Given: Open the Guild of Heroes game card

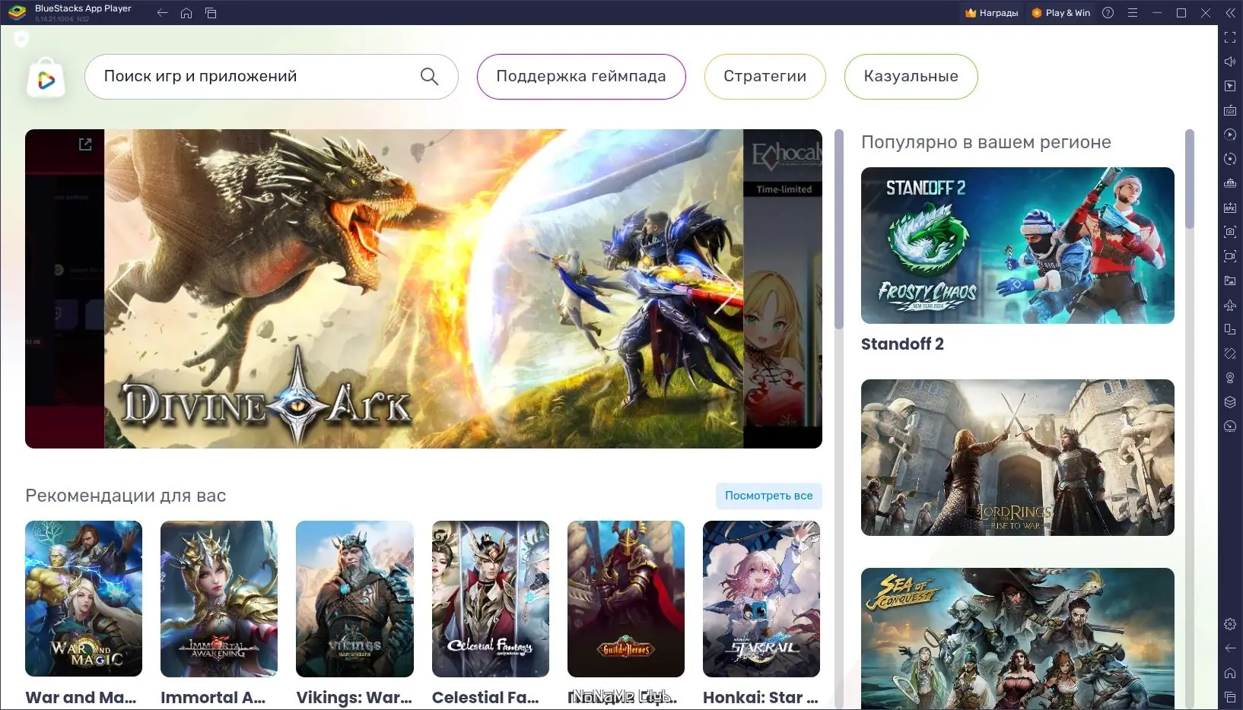Looking at the screenshot, I should (x=626, y=599).
